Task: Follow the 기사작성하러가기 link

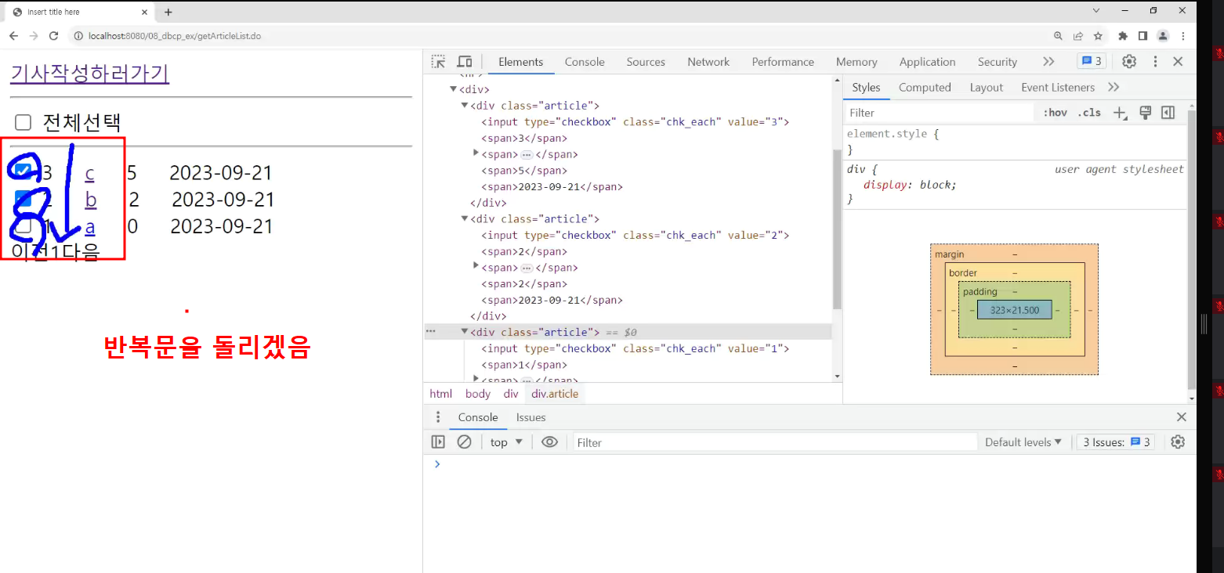Action: (89, 73)
